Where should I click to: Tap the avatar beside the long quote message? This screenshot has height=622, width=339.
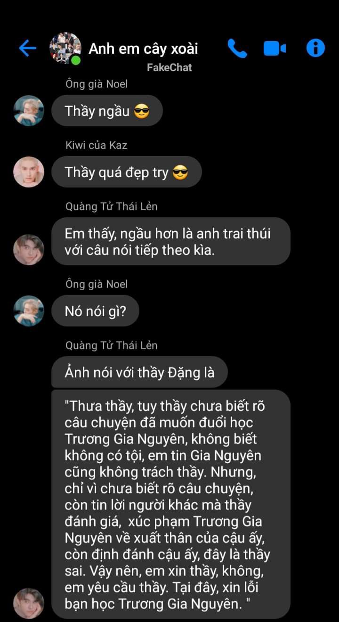pyautogui.click(x=29, y=603)
